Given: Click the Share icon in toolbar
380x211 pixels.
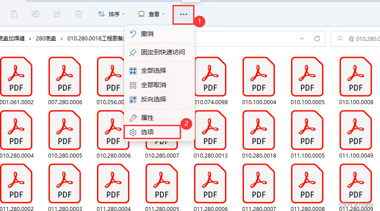Looking at the screenshot, I should click(x=57, y=14).
